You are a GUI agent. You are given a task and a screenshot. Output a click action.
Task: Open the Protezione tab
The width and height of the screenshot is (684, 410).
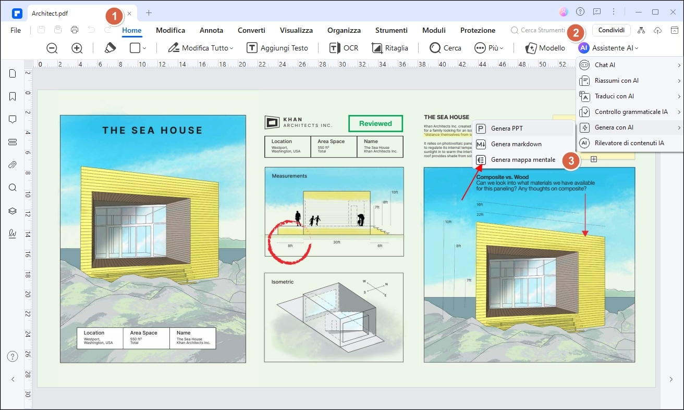[x=478, y=30]
